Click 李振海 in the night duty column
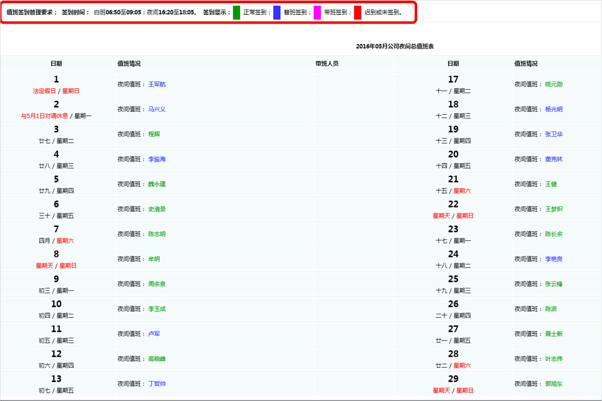Viewport: 602px width, 401px height. pyautogui.click(x=157, y=159)
